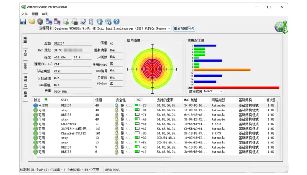
Task: Open options via the blue checkmark icon
Action: tap(83, 21)
